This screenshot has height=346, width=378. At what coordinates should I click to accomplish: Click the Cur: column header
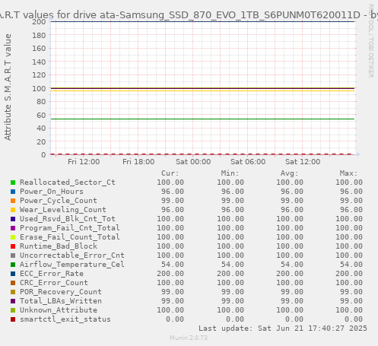click(x=170, y=173)
